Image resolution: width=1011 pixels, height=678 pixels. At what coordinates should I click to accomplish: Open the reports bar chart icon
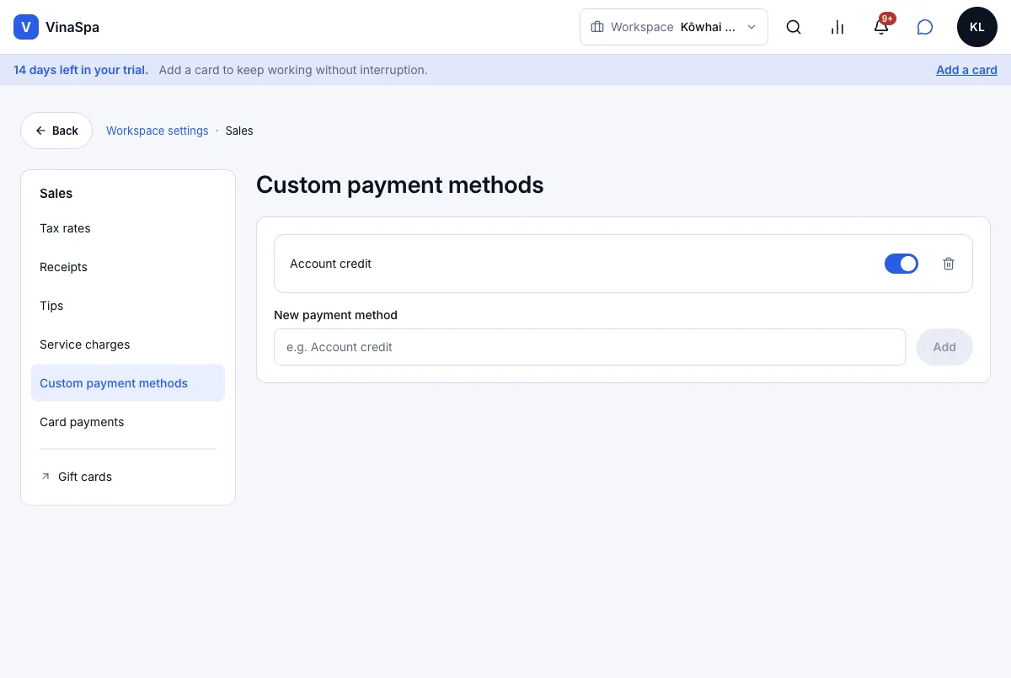tap(837, 27)
